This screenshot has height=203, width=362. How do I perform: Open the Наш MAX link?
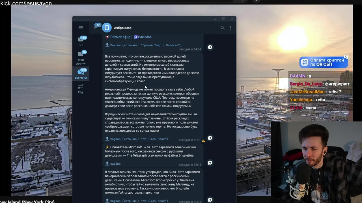(145, 37)
